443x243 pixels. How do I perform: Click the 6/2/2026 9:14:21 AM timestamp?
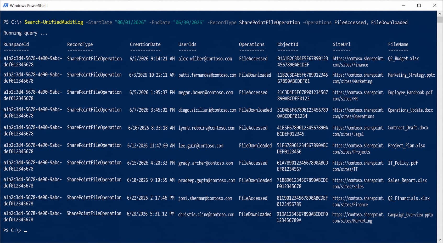[x=152, y=59]
